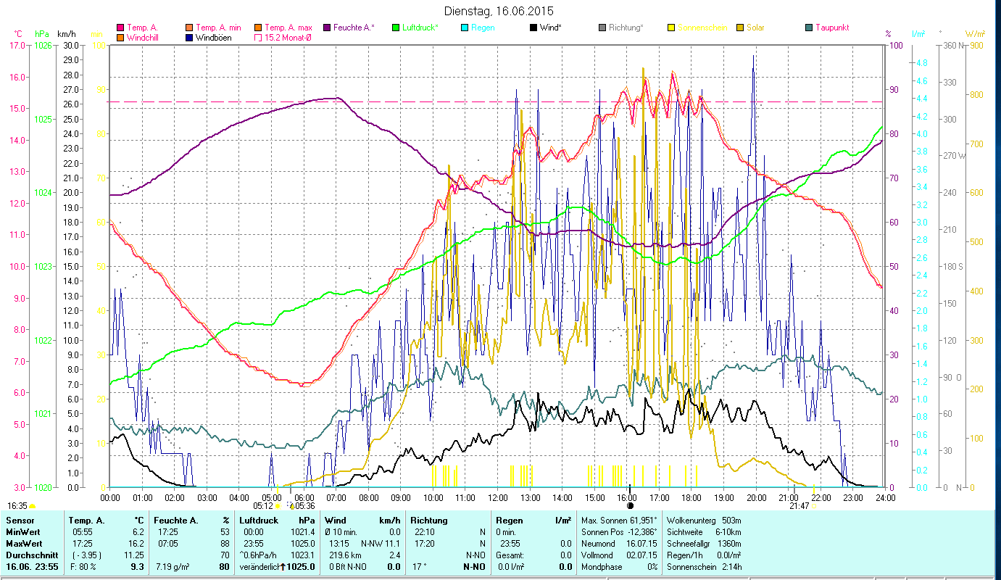1001x580 pixels.
Task: Click the Mondphase 0% entry
Action: (620, 567)
